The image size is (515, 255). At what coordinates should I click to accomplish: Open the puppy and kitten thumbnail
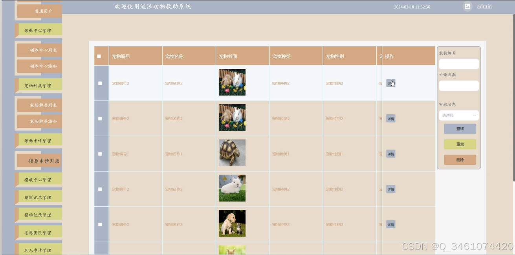tap(232, 224)
